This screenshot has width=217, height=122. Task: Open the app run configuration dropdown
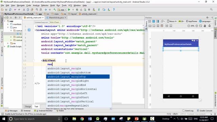coord(62,10)
